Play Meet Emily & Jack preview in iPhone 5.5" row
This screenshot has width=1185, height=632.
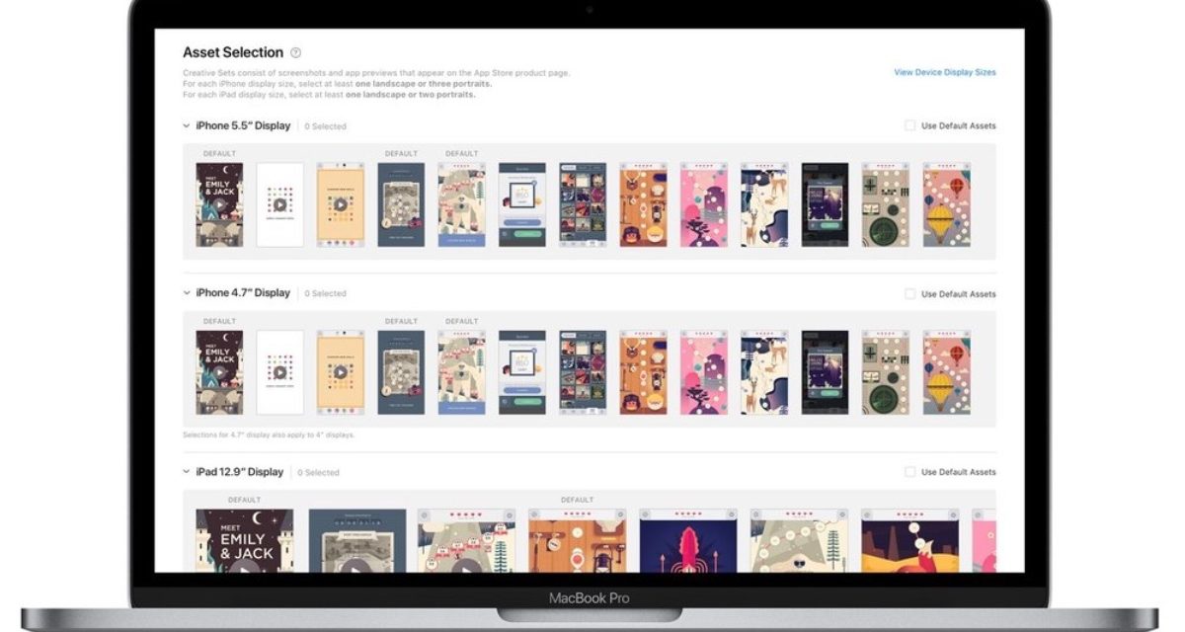(x=219, y=206)
